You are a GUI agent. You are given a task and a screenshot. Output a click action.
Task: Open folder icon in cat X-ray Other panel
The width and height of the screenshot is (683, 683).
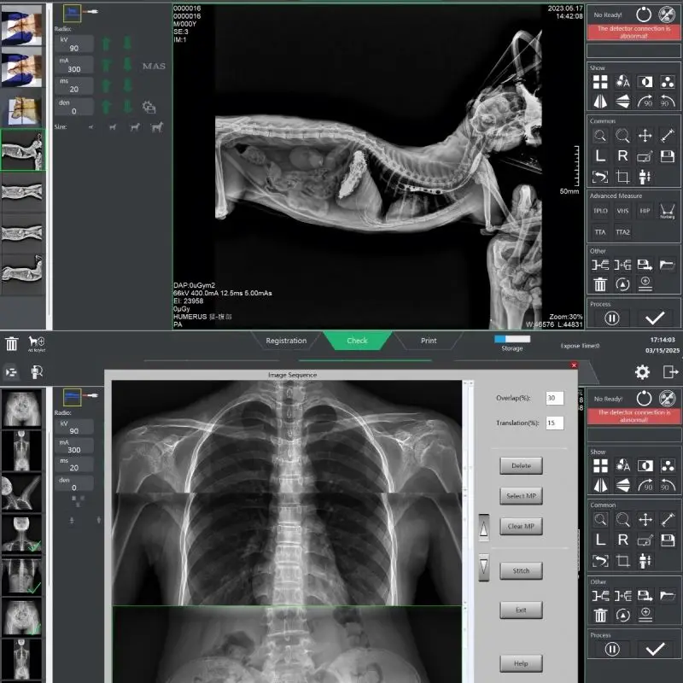click(667, 265)
